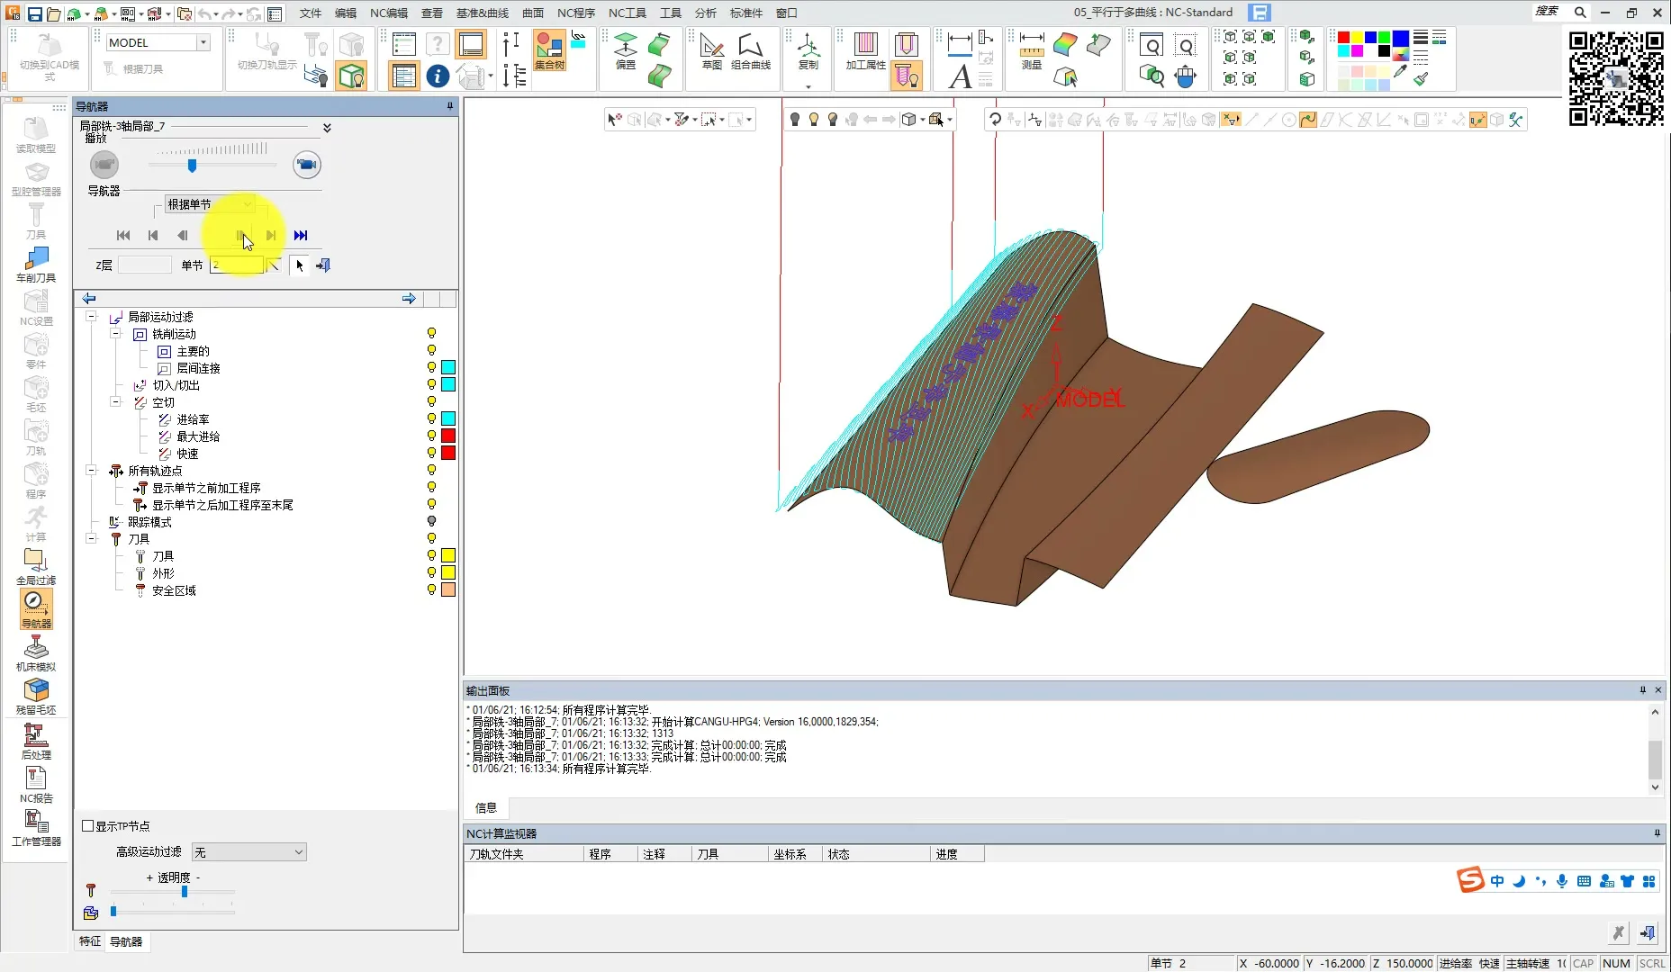Click the 集合树 toolbar icon
Image resolution: width=1671 pixels, height=972 pixels.
[x=549, y=49]
